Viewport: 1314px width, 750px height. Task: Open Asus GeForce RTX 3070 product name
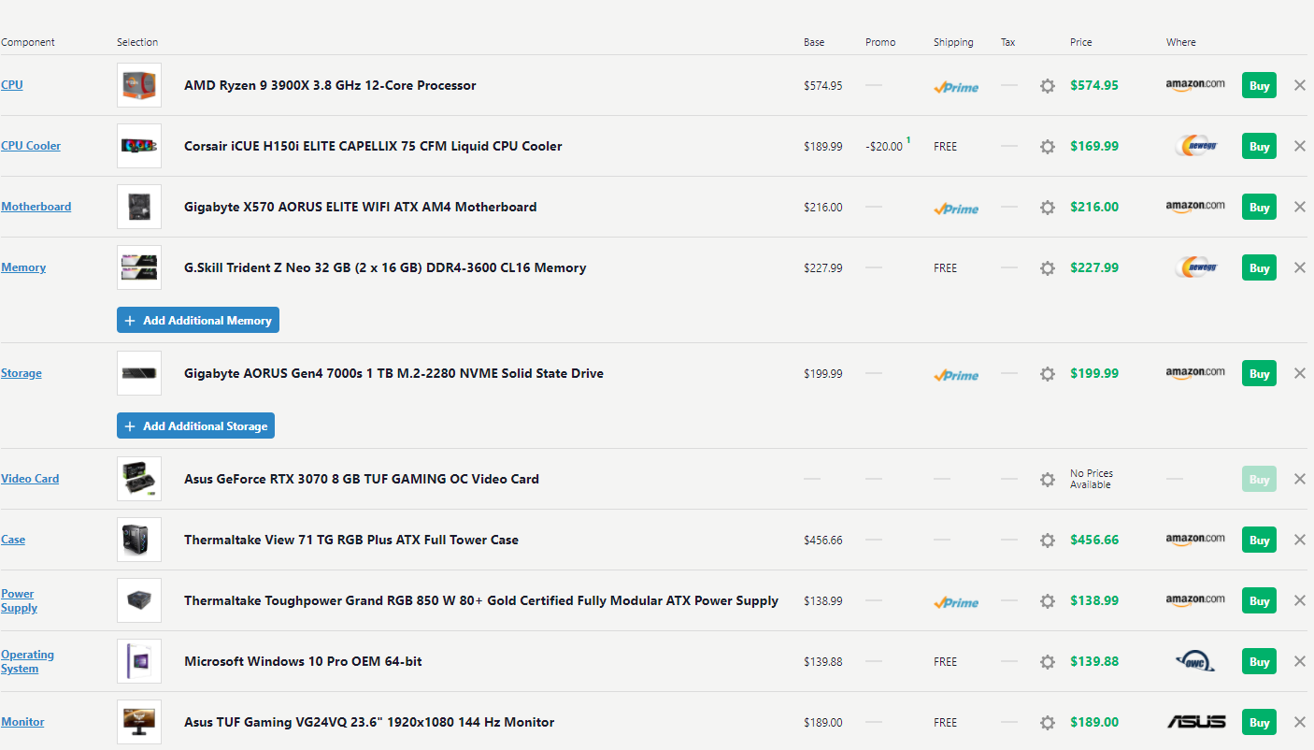coord(362,479)
